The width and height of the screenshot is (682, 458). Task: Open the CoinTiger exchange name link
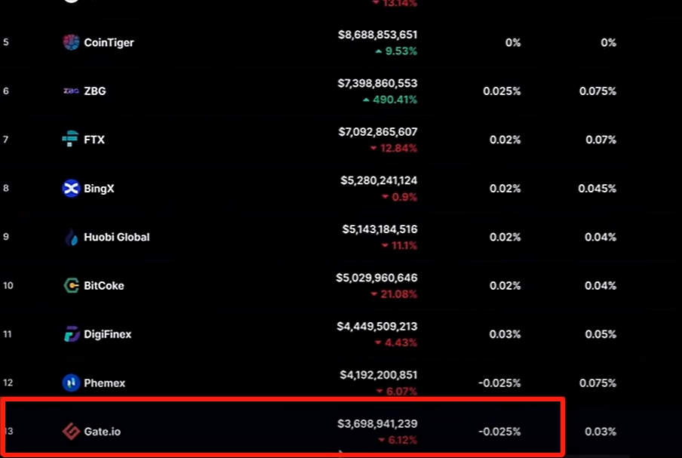coord(109,42)
